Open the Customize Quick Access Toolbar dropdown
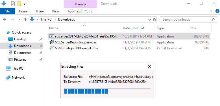This screenshot has height=106, width=220. point(24,4)
